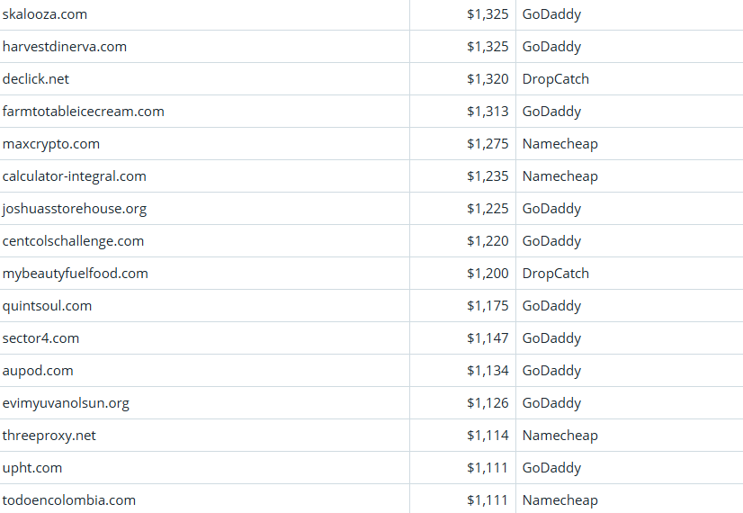Image resolution: width=743 pixels, height=513 pixels.
Task: Click Namecheap venue in the maxcrypto.com row
Action: coord(560,144)
